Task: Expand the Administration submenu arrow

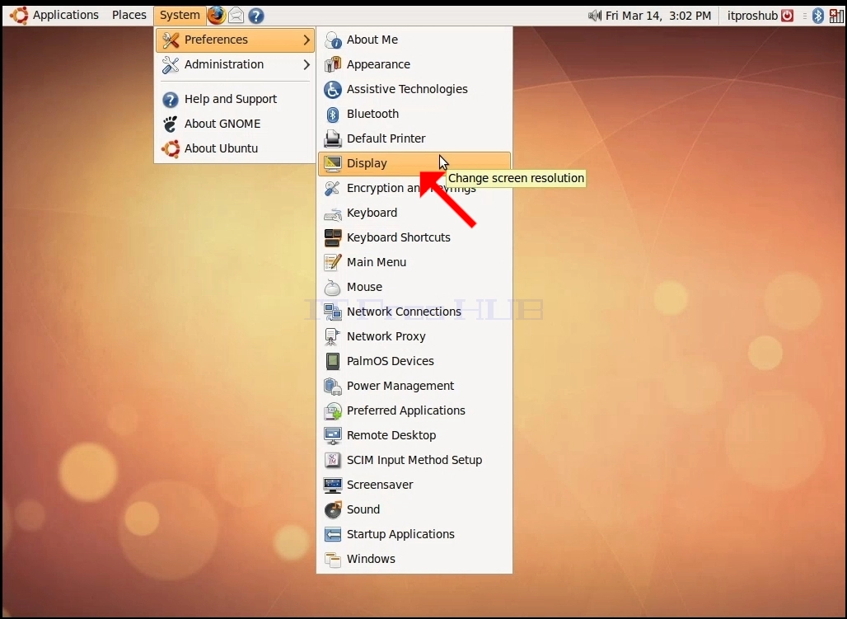Action: click(x=307, y=64)
